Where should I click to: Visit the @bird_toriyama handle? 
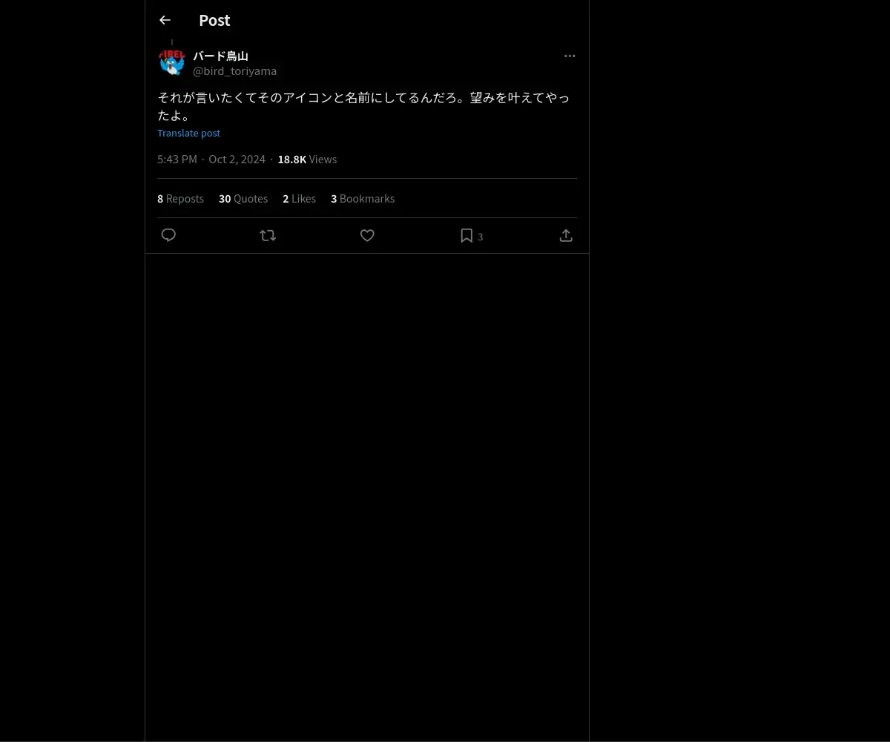pos(234,71)
